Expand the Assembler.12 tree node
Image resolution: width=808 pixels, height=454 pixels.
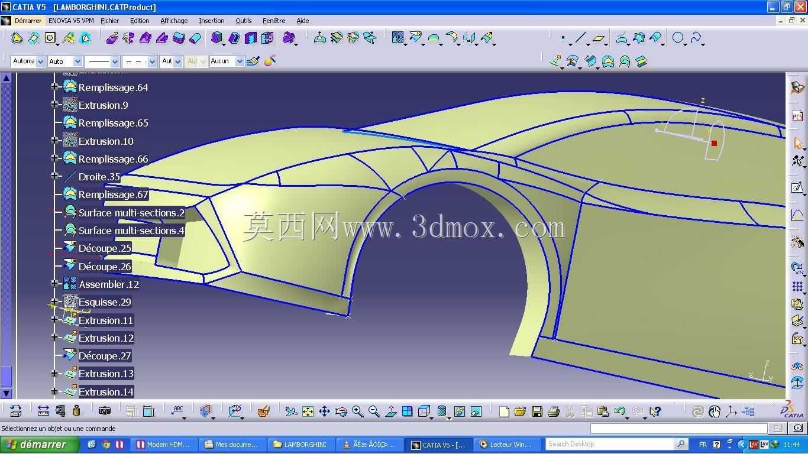pyautogui.click(x=54, y=284)
